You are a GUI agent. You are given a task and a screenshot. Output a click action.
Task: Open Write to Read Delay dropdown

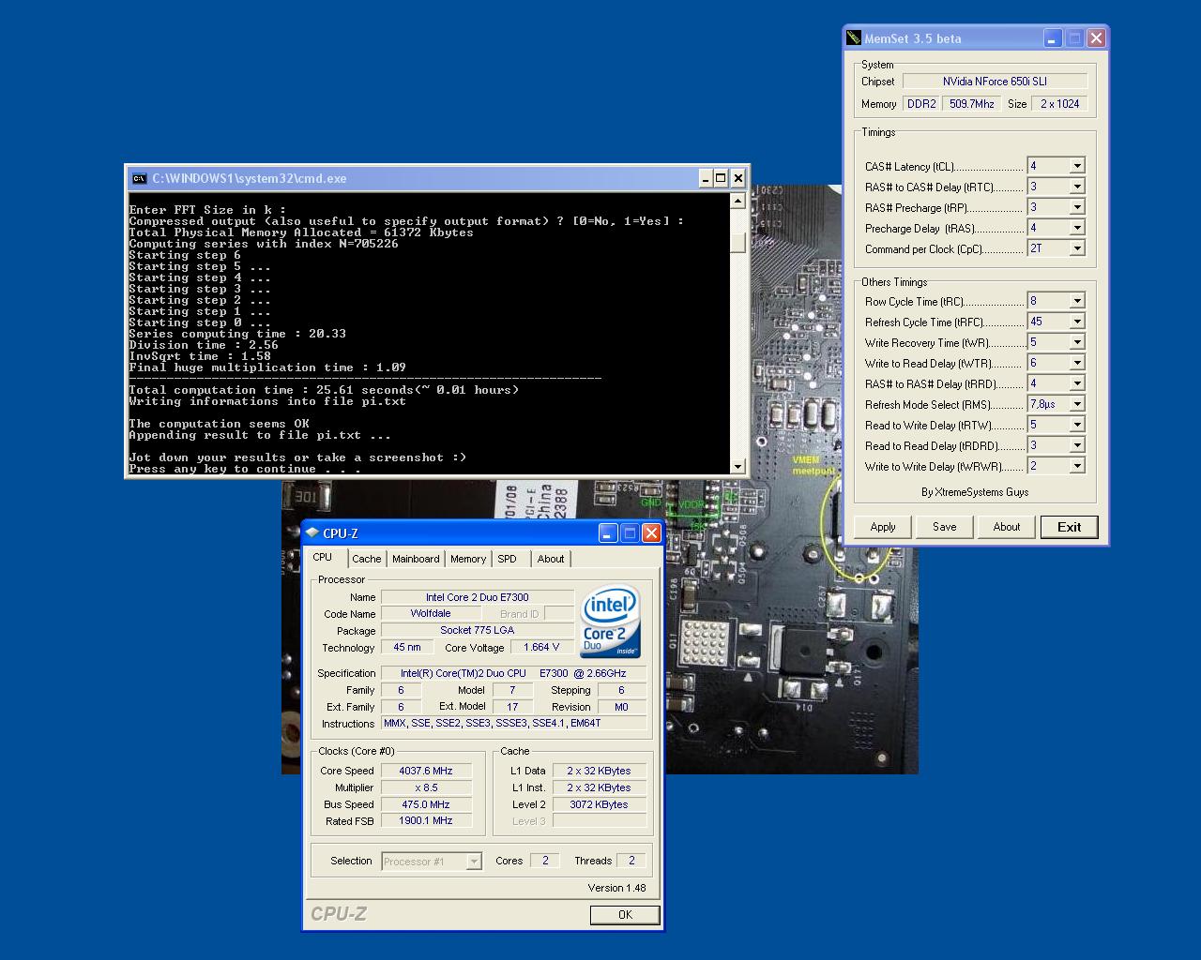tap(1077, 363)
